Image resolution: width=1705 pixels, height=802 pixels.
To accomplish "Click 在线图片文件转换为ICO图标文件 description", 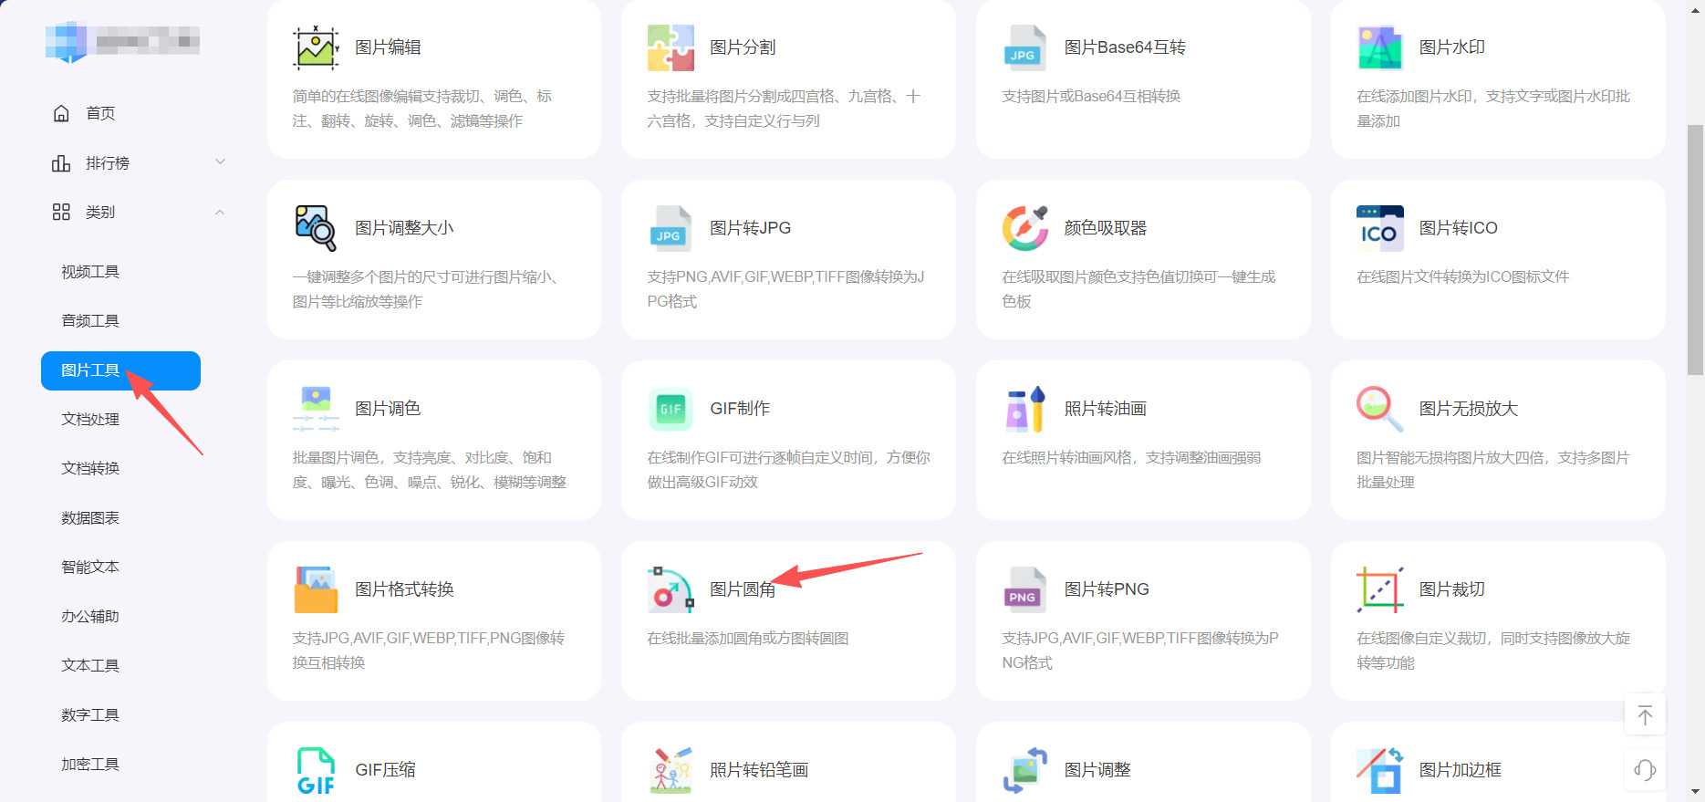I will 1462,277.
